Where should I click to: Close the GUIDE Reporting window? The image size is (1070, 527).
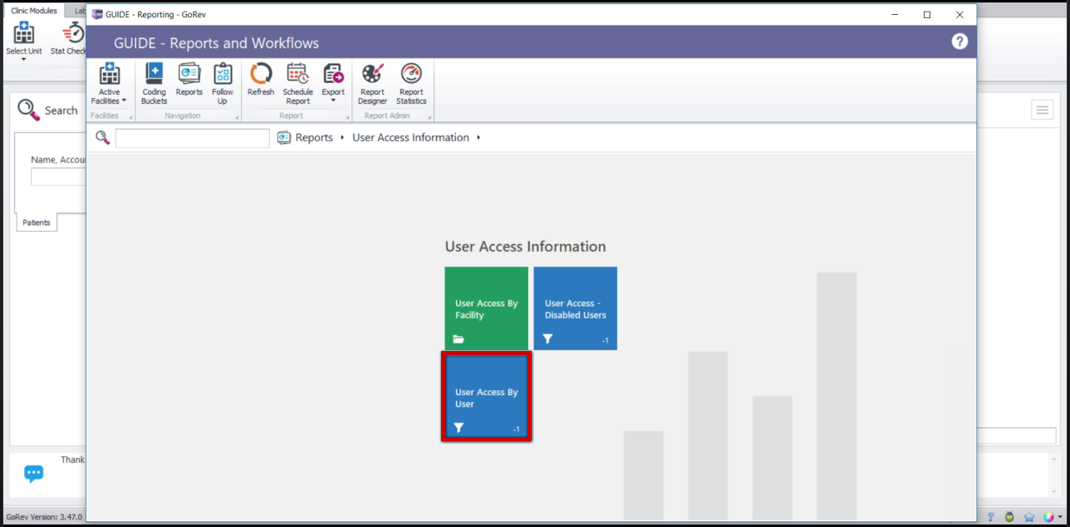(x=960, y=14)
